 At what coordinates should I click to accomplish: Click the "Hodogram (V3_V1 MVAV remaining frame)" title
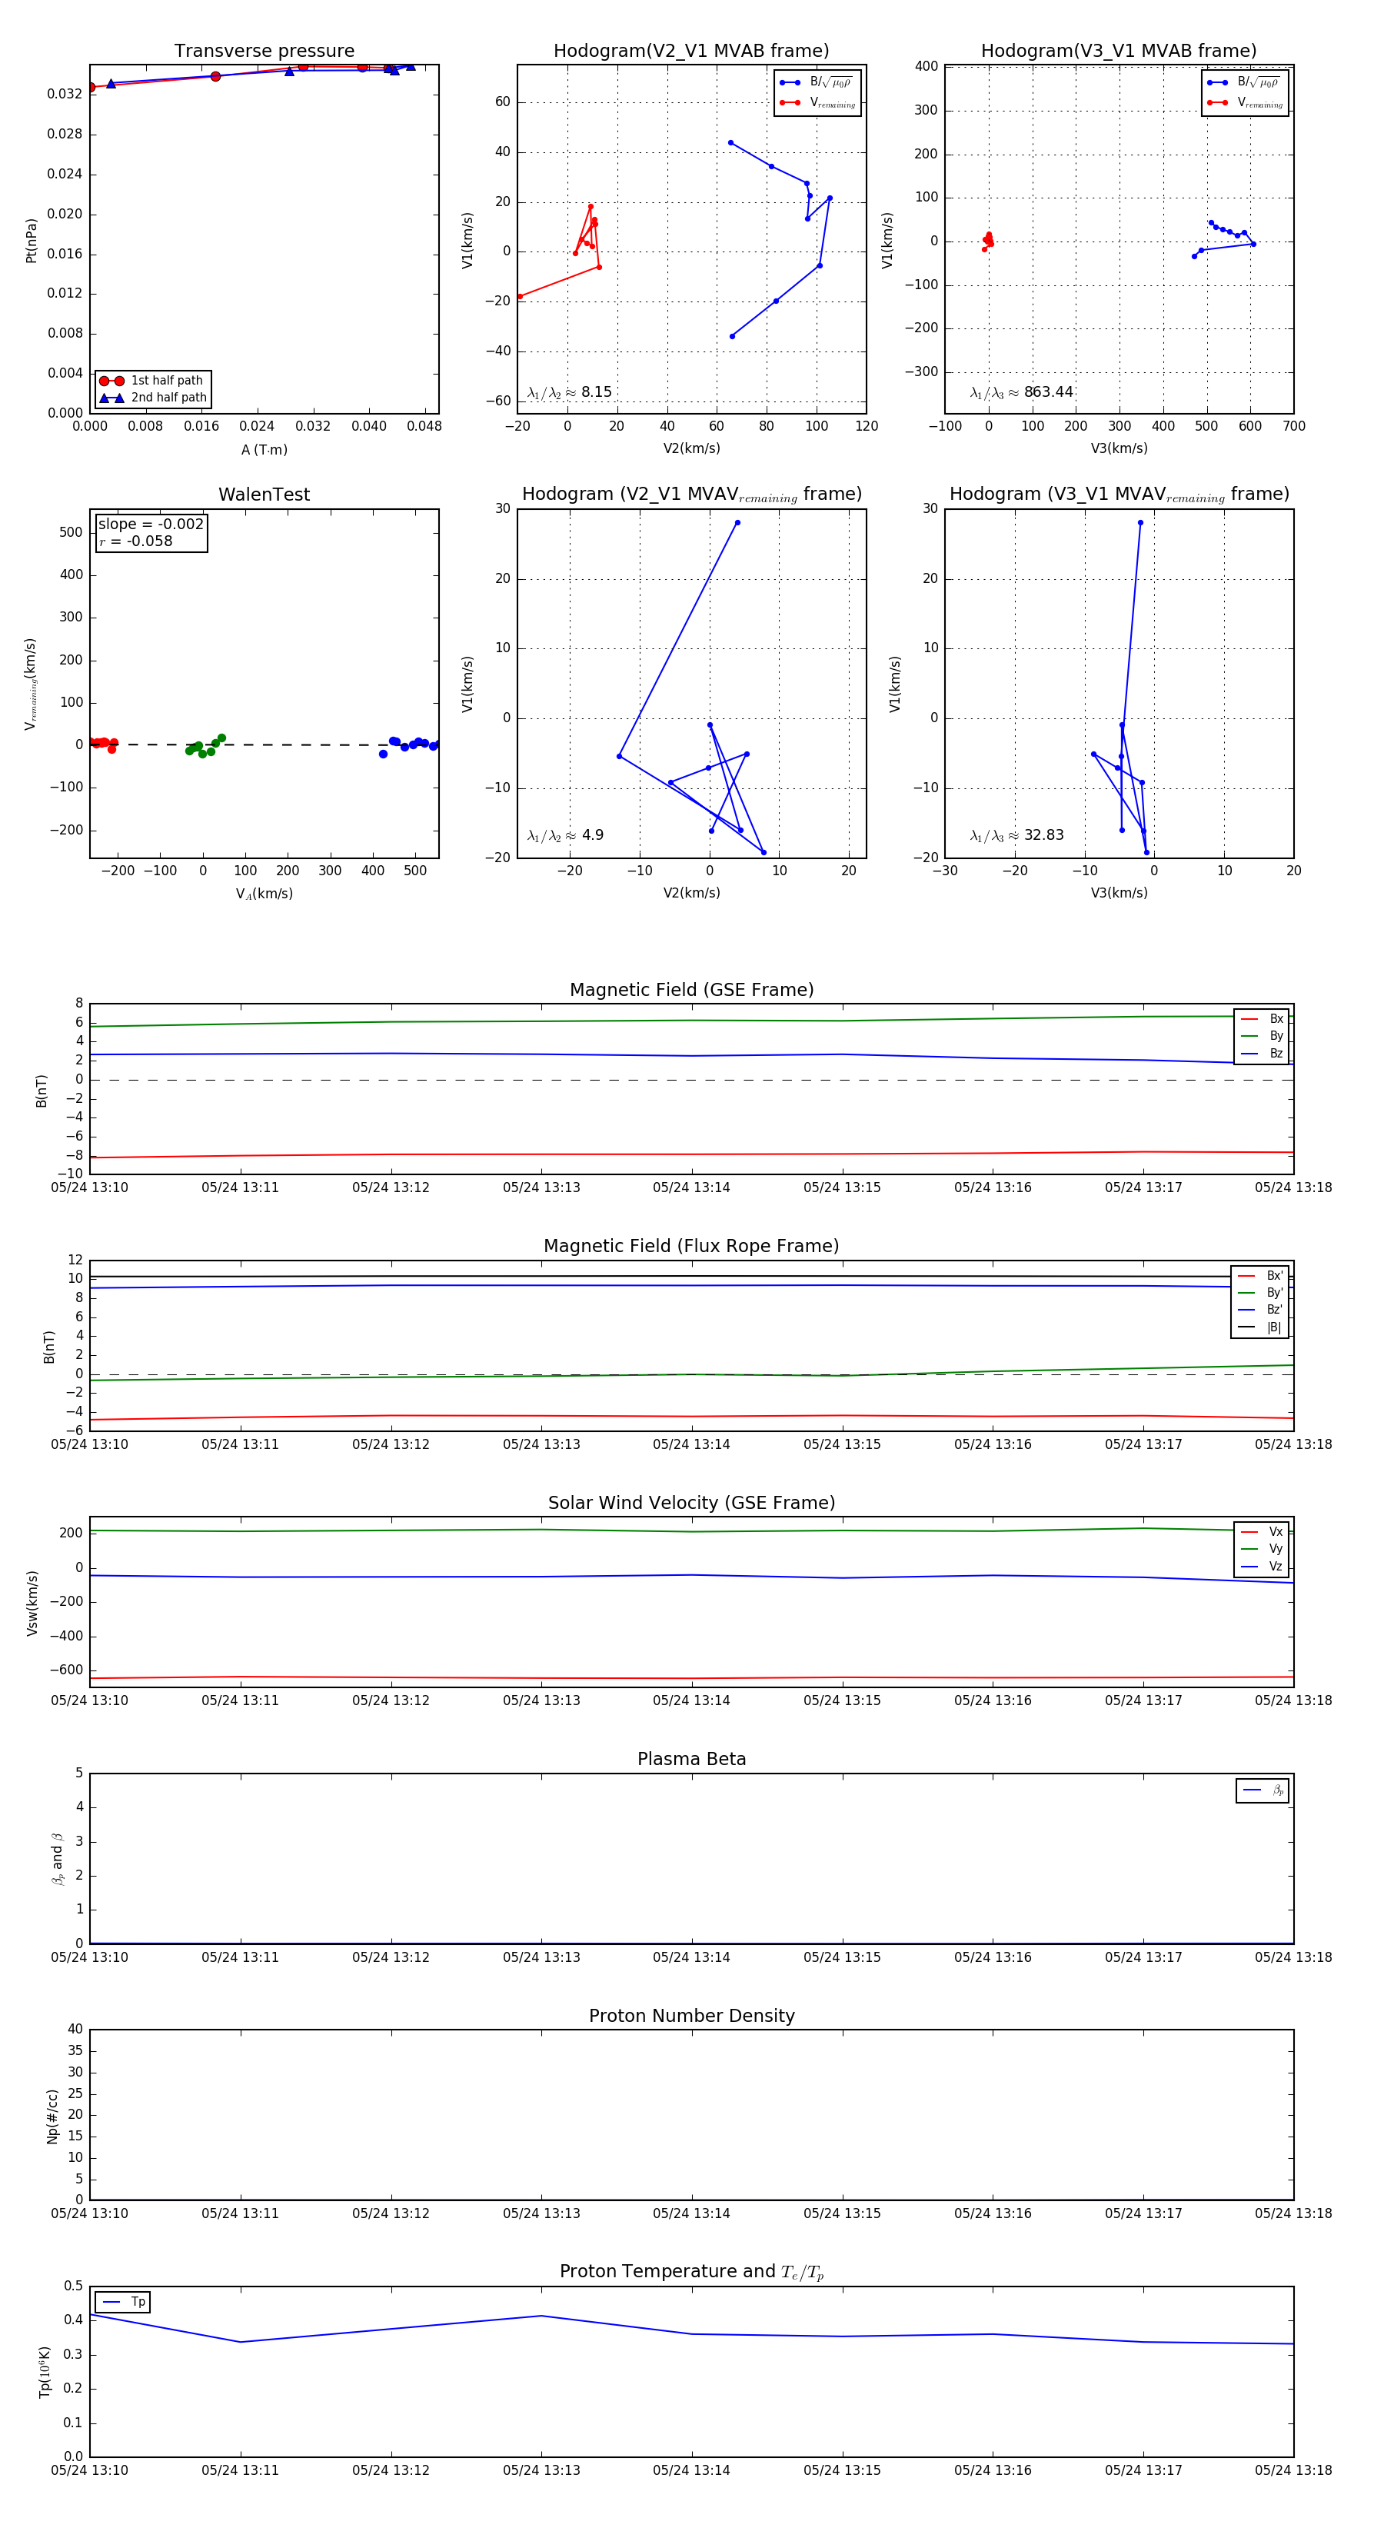1119,495
